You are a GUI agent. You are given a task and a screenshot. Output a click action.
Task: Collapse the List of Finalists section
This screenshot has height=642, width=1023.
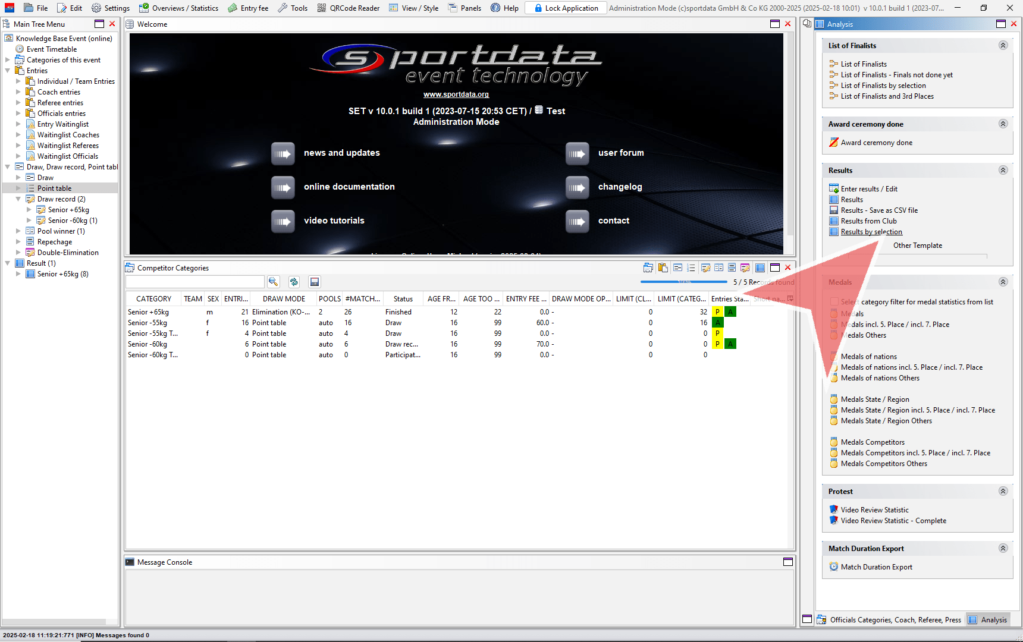(1003, 46)
